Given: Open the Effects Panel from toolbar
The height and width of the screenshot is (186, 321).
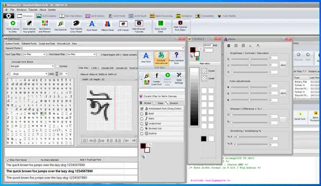Looking at the screenshot, I should click(x=108, y=26).
